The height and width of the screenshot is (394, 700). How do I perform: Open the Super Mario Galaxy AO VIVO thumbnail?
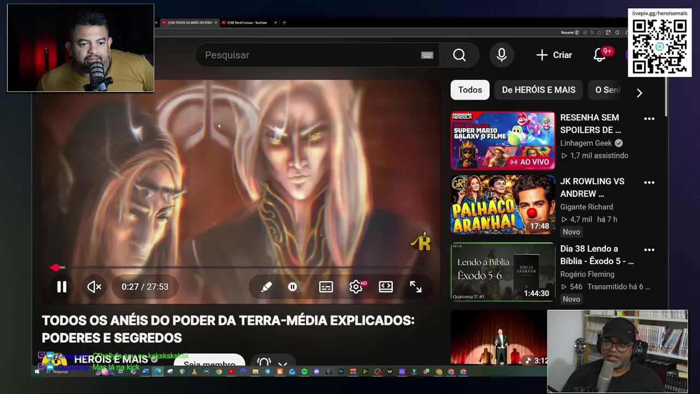[503, 141]
